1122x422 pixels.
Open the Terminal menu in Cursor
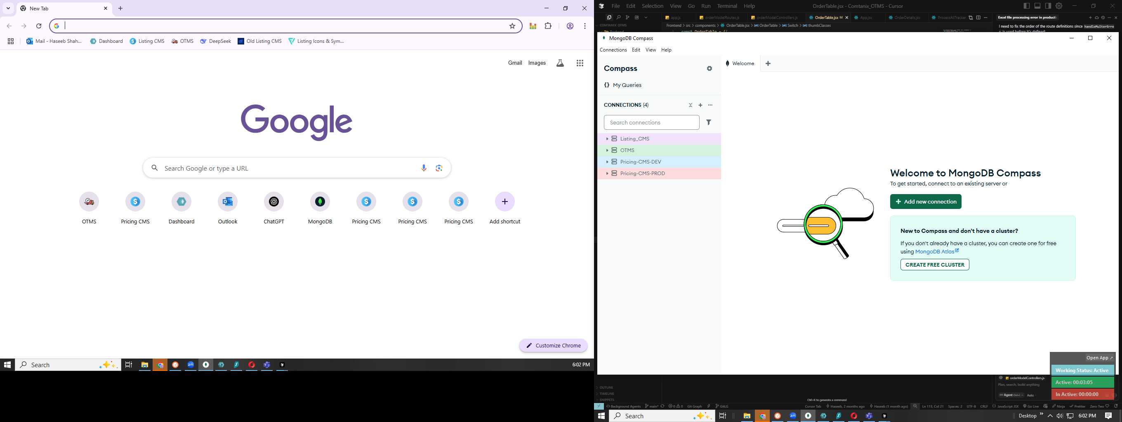coord(727,6)
